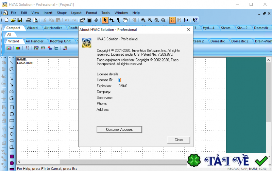This screenshot has width=272, height=171.
Task: Click the Open folder icon in the toolbar
Action: [x=13, y=20]
